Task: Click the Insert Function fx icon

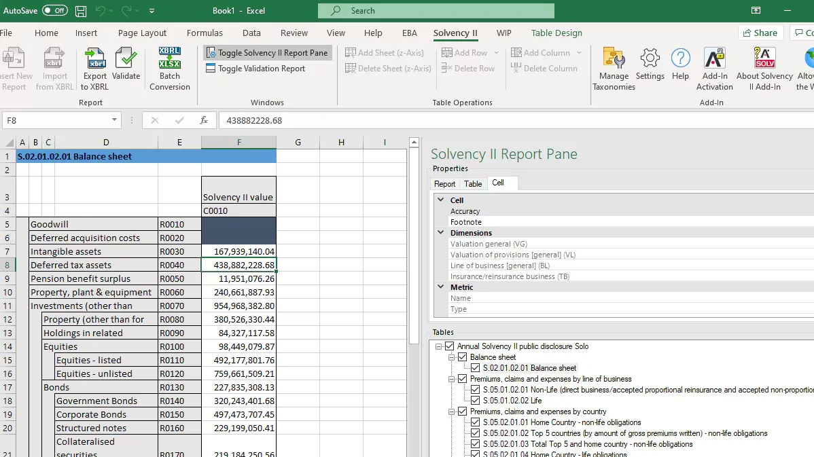Action: (x=204, y=120)
